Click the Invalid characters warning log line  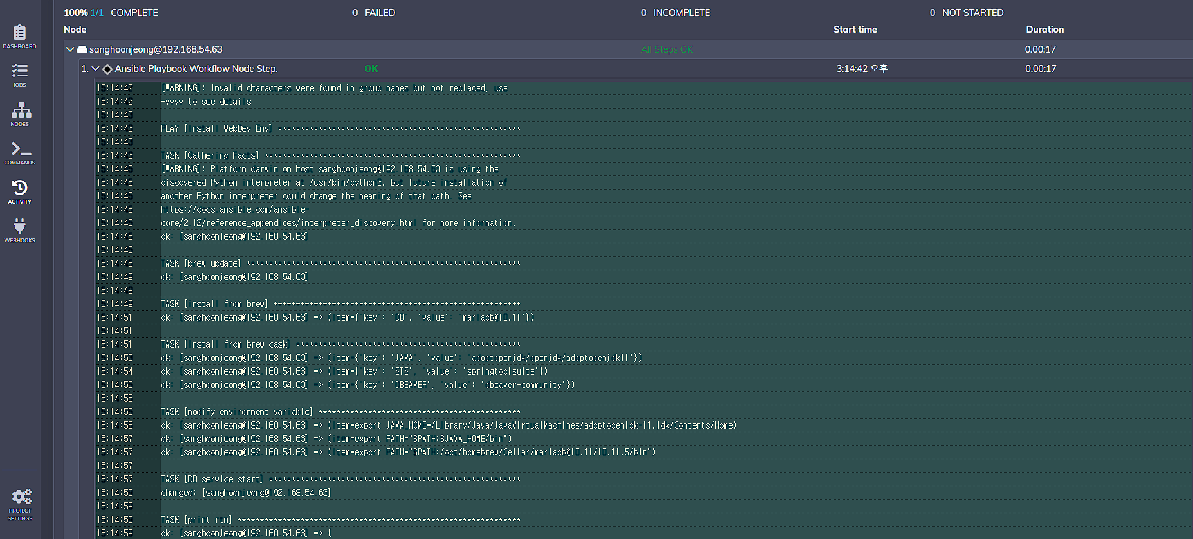(x=334, y=88)
